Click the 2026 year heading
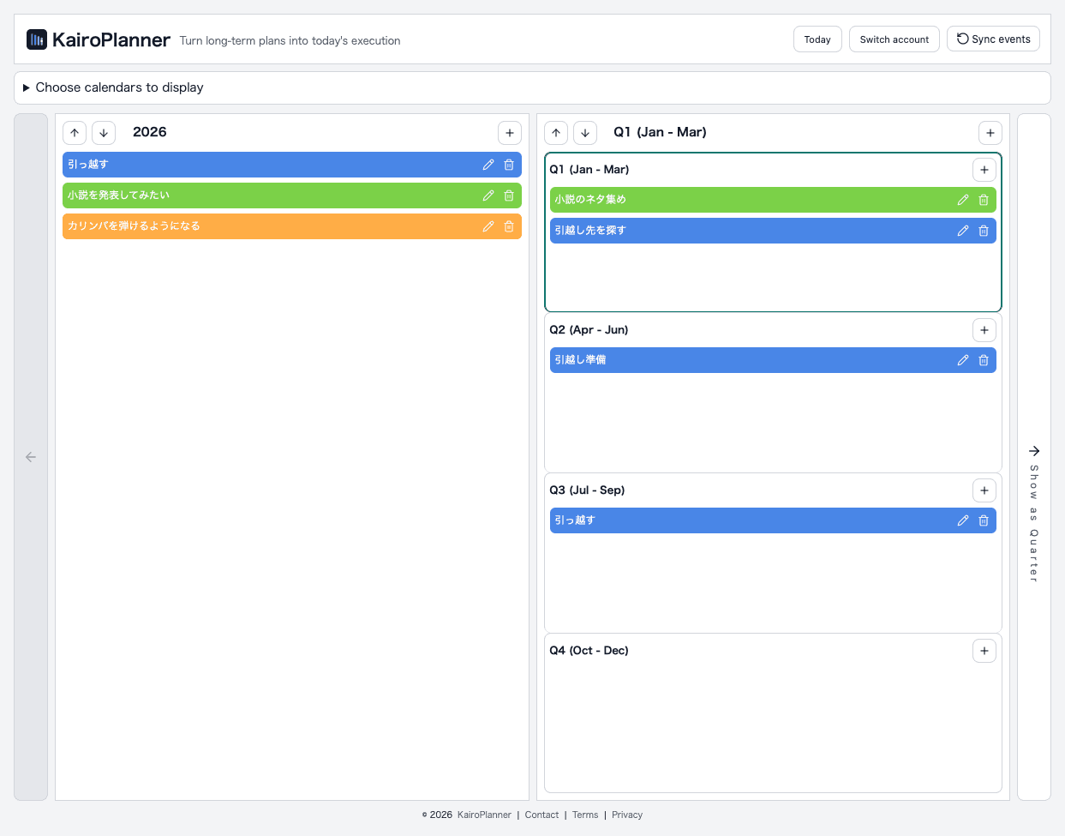1065x836 pixels. [x=150, y=132]
